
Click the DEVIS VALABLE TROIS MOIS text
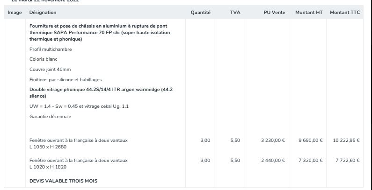point(64,181)
